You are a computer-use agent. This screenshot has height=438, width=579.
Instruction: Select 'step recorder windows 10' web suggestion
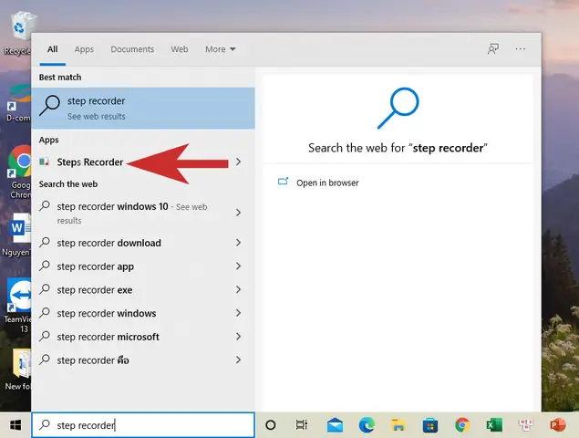(143, 213)
